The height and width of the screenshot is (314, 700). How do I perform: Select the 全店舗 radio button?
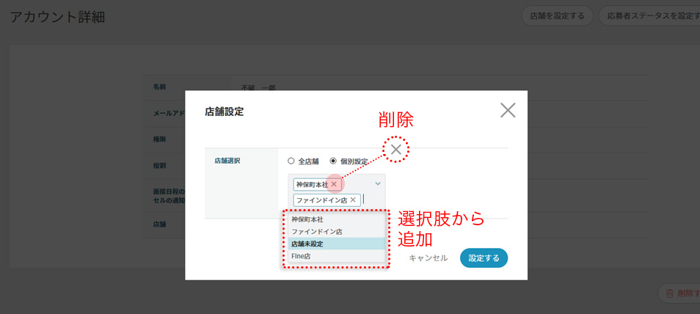291,161
